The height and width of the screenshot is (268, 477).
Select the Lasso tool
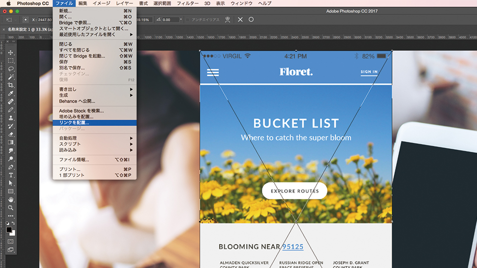coord(10,69)
